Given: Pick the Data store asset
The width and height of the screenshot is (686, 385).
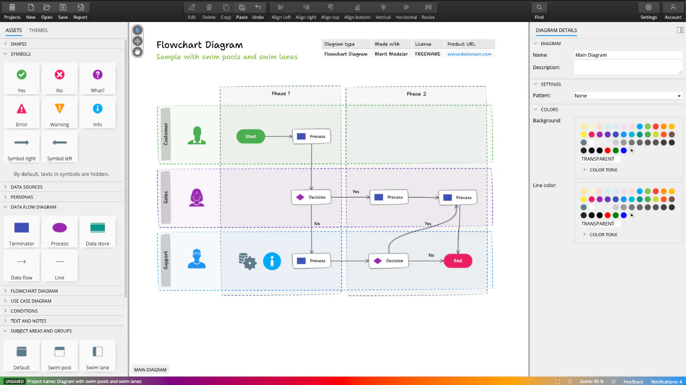Looking at the screenshot, I should [97, 232].
